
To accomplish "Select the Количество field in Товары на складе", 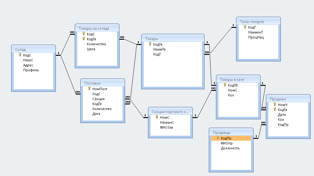I will pos(96,44).
